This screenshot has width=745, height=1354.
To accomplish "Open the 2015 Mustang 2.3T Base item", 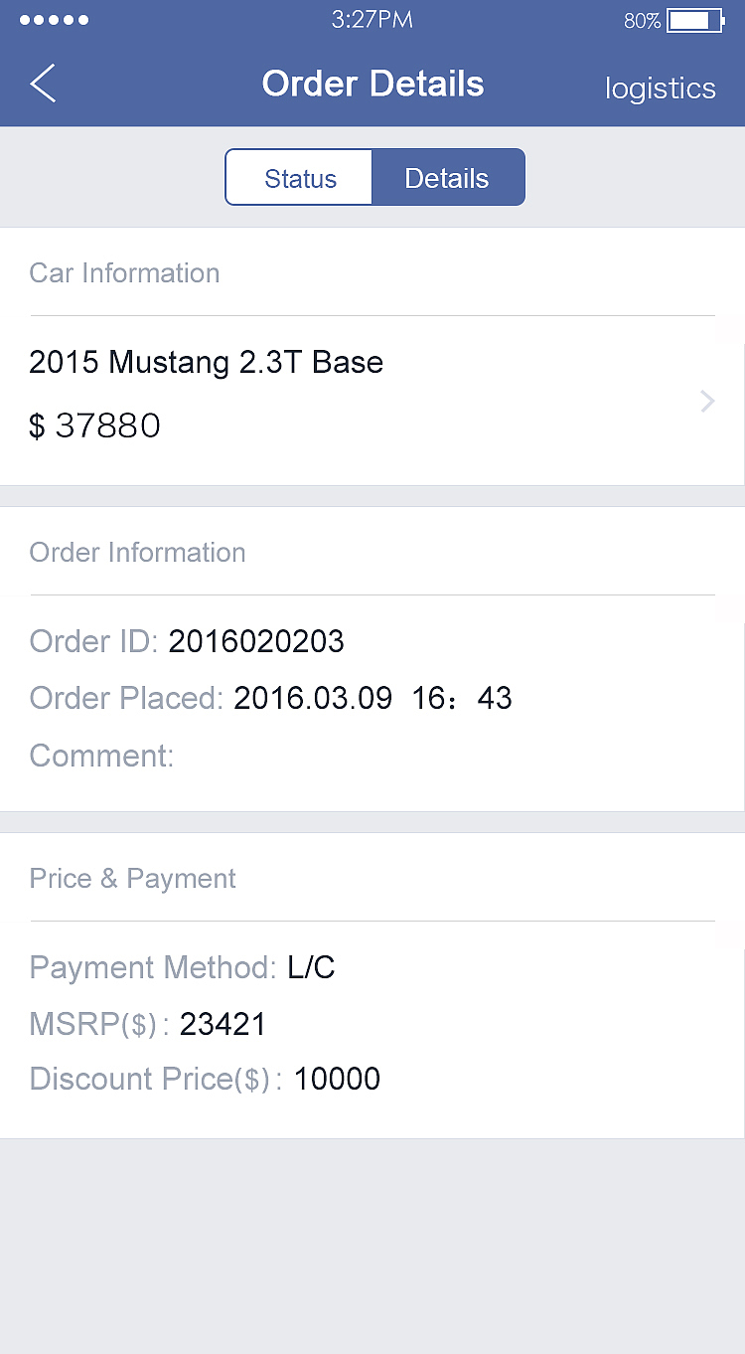I will (206, 362).
